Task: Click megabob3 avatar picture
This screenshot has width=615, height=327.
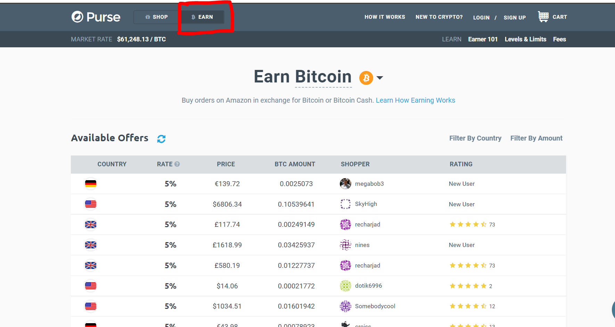Action: point(345,184)
